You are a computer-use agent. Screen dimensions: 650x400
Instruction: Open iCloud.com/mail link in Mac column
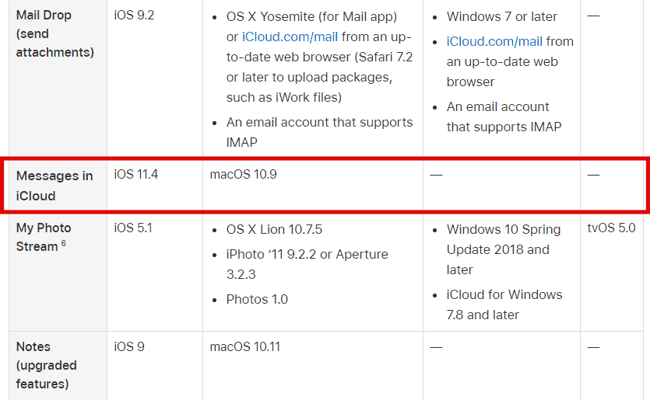pyautogui.click(x=290, y=37)
